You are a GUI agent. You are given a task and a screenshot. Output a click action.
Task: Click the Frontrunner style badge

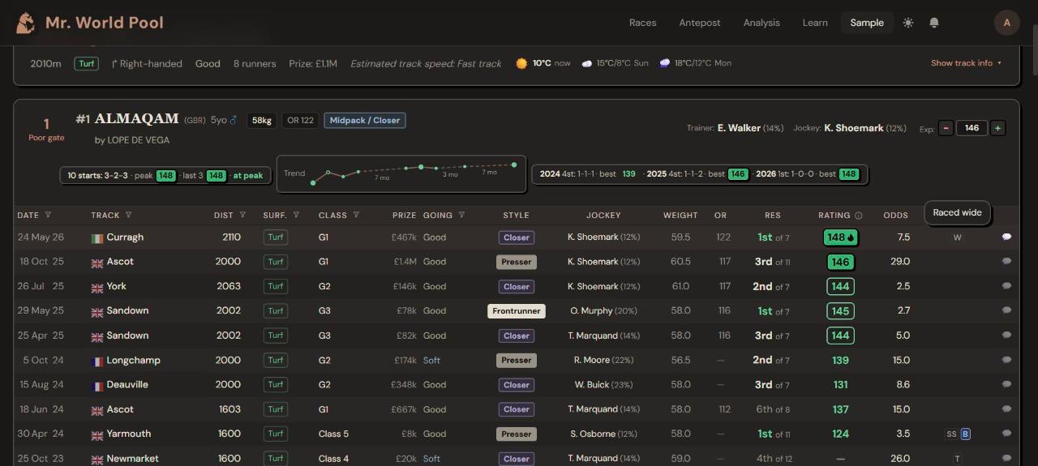[517, 311]
